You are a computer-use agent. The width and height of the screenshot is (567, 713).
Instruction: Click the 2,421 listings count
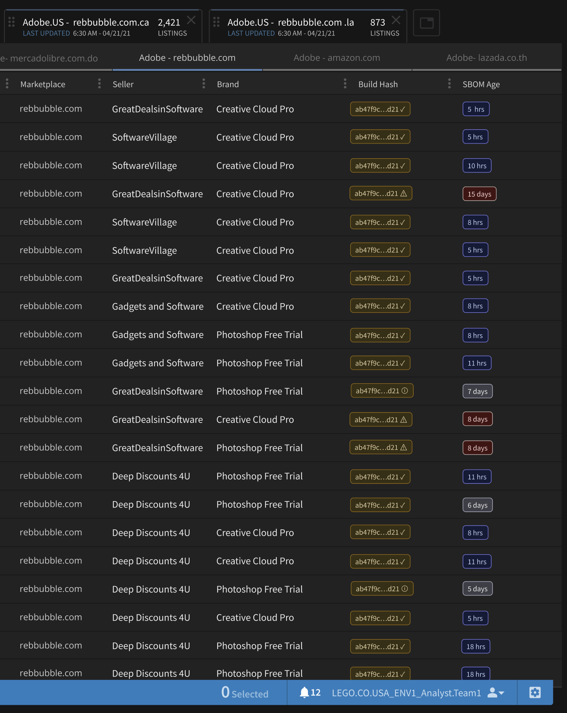[x=169, y=22]
